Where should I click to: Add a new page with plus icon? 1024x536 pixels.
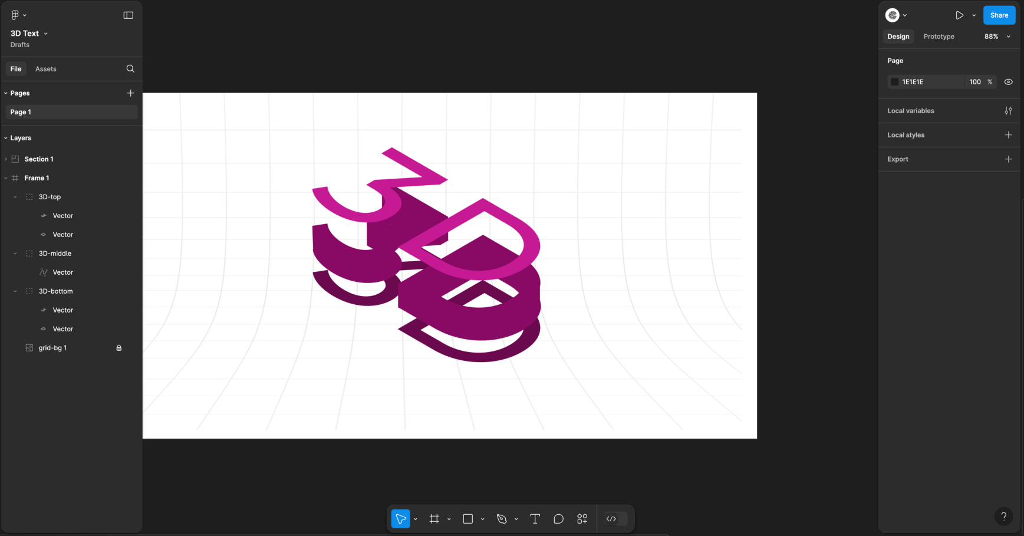[x=130, y=93]
